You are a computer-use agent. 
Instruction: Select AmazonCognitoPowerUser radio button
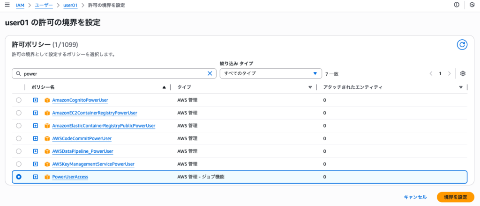pyautogui.click(x=19, y=100)
